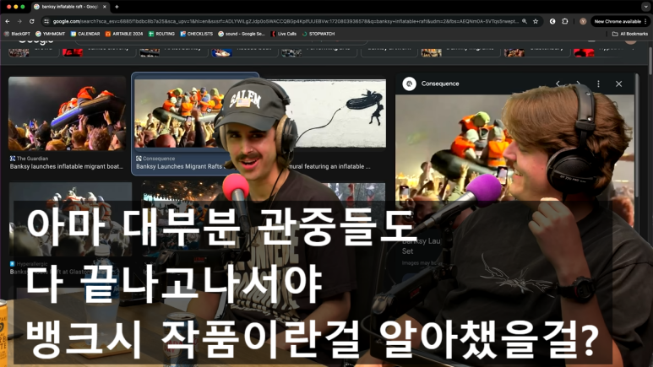Open the Chrome profile avatar
This screenshot has height=367, width=653.
[583, 21]
